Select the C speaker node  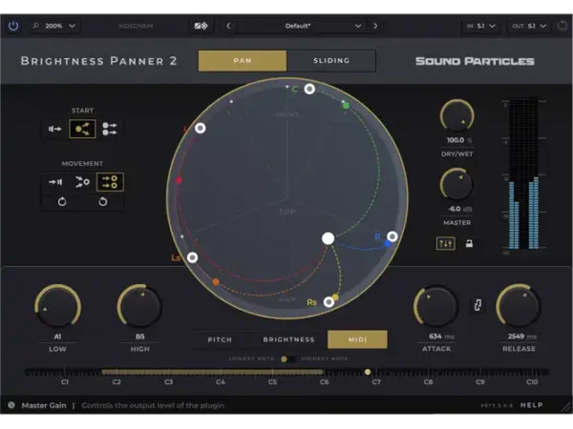[309, 89]
